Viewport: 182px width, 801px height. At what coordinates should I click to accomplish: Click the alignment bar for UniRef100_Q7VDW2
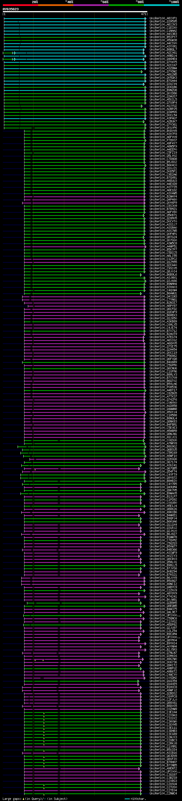pyautogui.click(x=73, y=72)
